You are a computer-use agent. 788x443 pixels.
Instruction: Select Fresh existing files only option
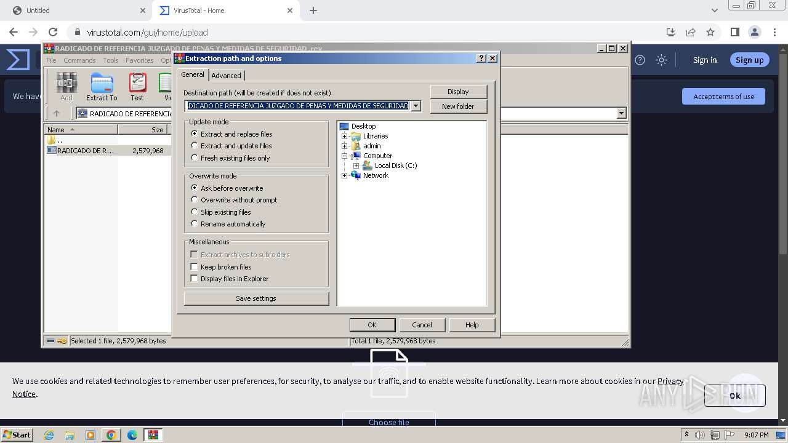point(231,158)
